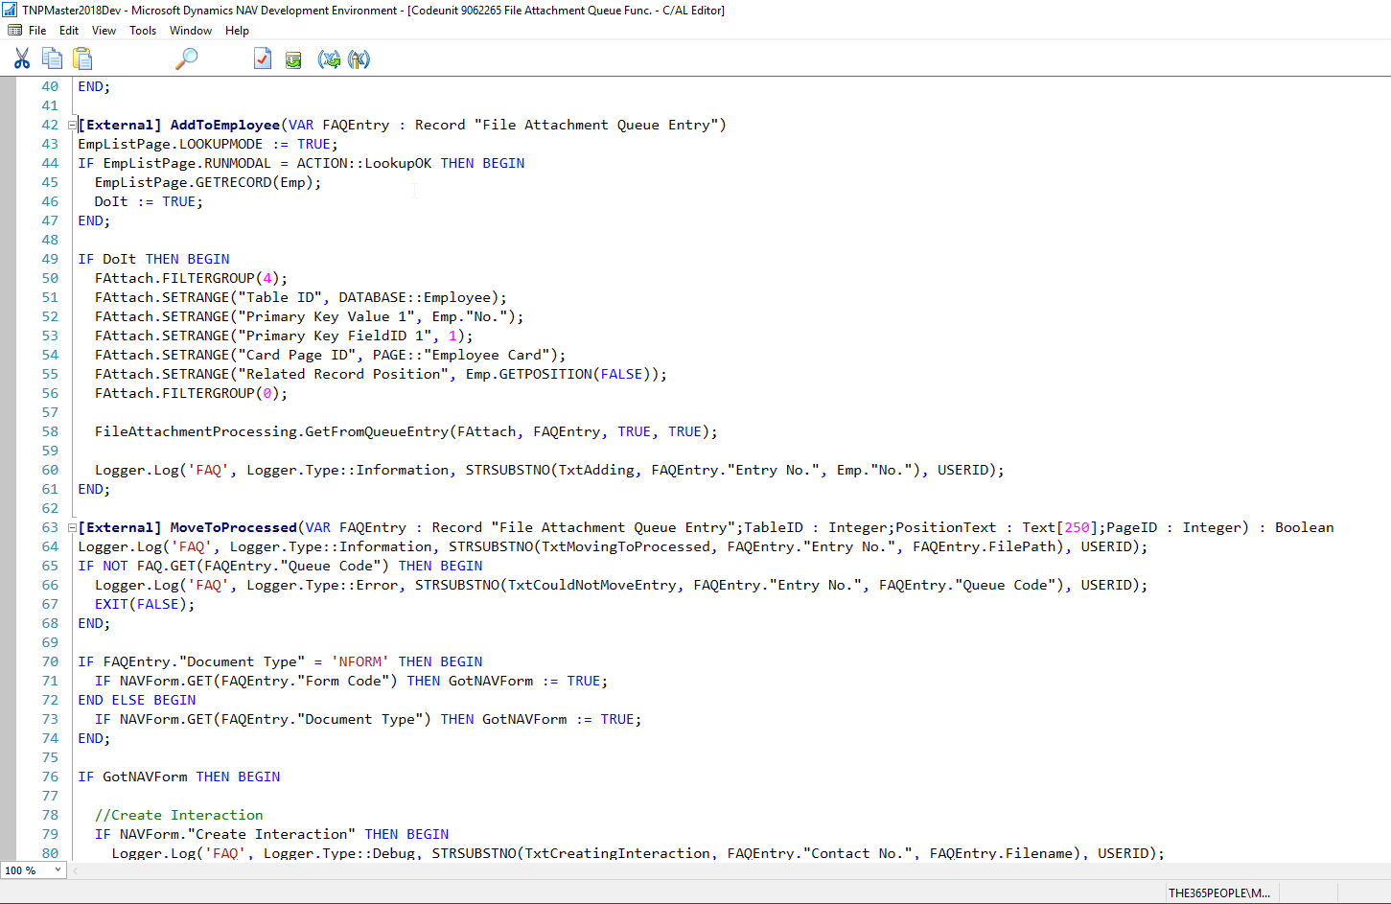
Task: Collapse the MoveToProcessed function block
Action: click(72, 527)
